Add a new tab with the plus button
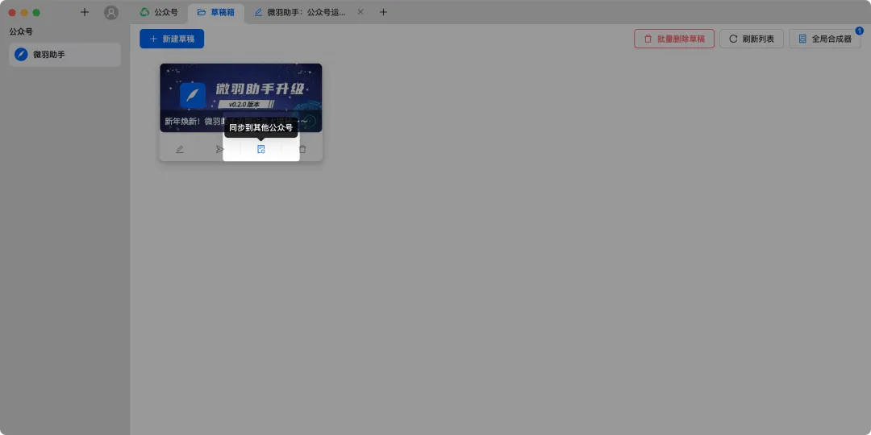This screenshot has width=871, height=435. [383, 12]
